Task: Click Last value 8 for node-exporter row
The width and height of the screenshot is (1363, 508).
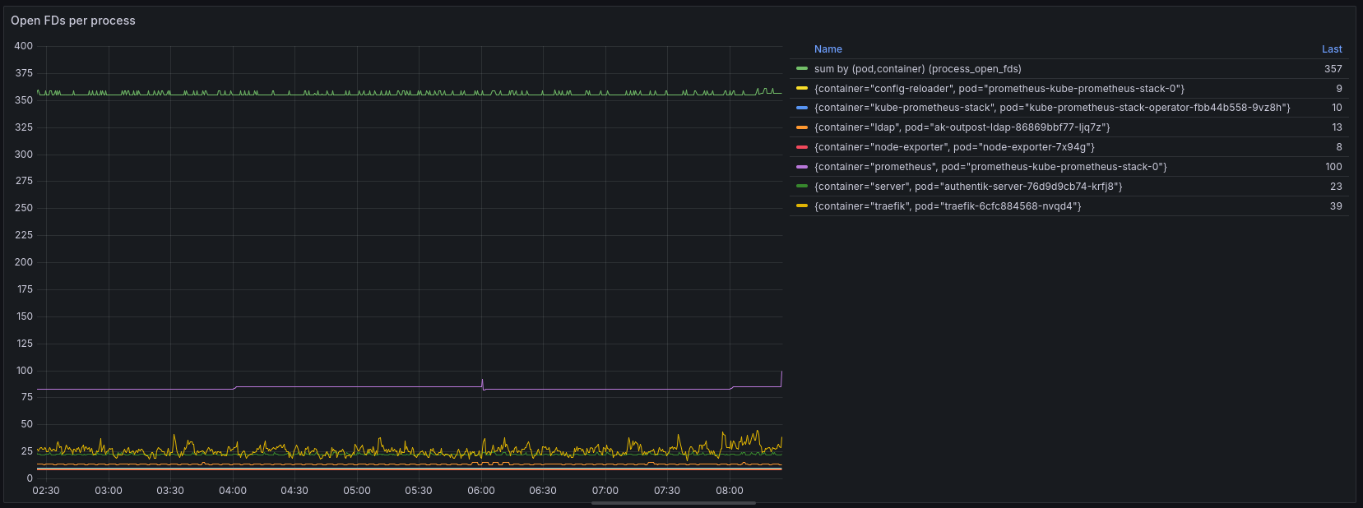Action: (1339, 147)
